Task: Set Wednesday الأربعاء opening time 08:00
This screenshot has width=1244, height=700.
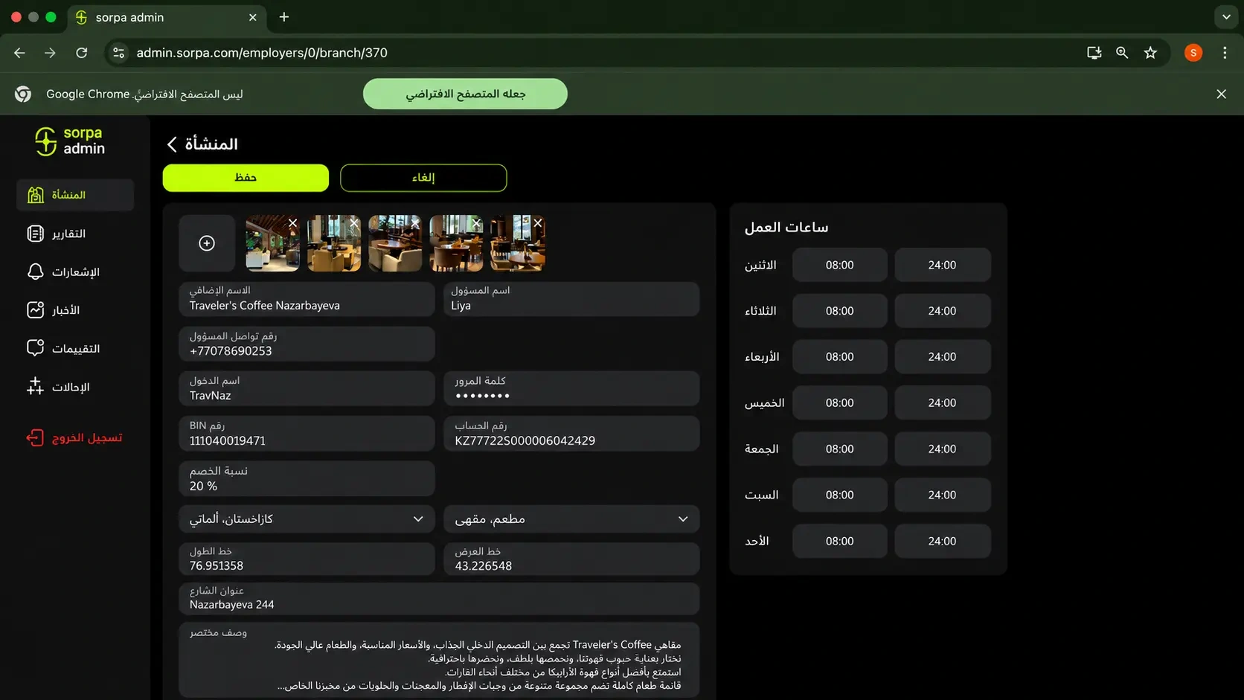Action: pos(839,357)
